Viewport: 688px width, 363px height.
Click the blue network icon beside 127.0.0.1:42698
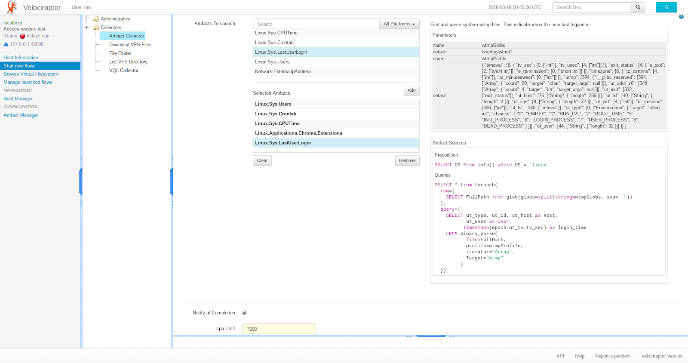coord(6,44)
